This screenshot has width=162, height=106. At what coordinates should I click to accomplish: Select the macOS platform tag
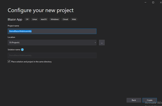pyautogui.click(x=43, y=19)
